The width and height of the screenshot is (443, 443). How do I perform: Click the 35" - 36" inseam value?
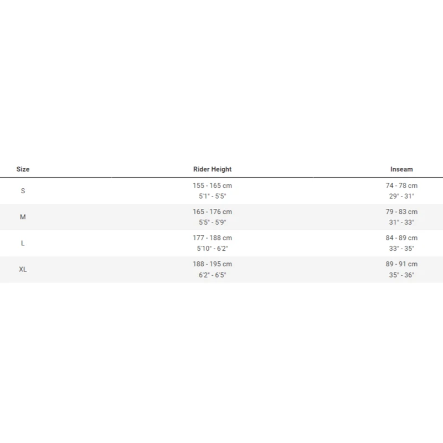401,275
